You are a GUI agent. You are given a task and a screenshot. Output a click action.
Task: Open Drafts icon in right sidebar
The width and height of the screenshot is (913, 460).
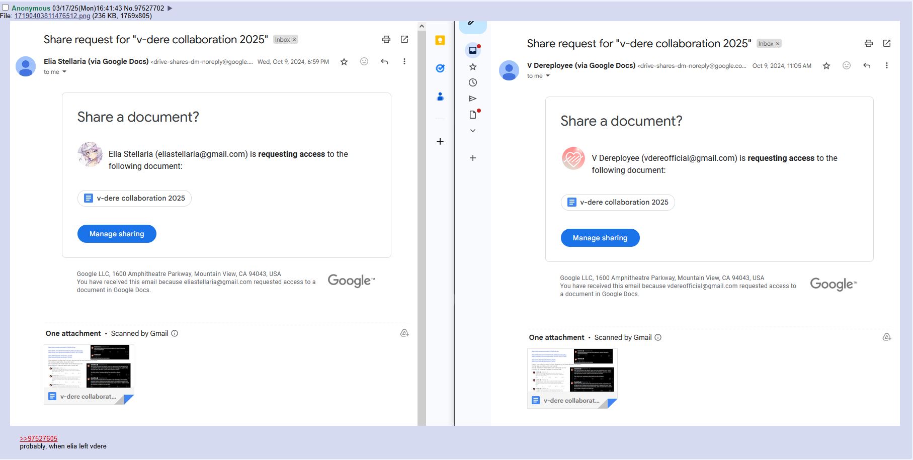473,115
